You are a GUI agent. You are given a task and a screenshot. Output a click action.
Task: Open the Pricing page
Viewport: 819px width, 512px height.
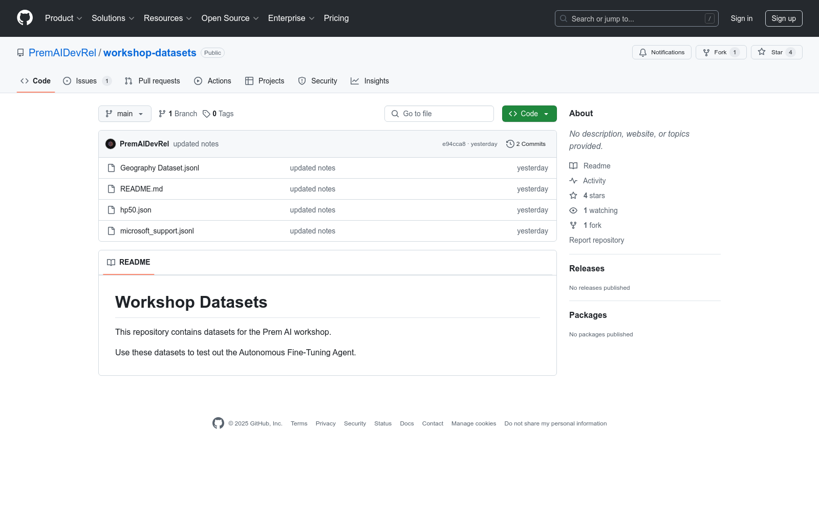coord(336,18)
